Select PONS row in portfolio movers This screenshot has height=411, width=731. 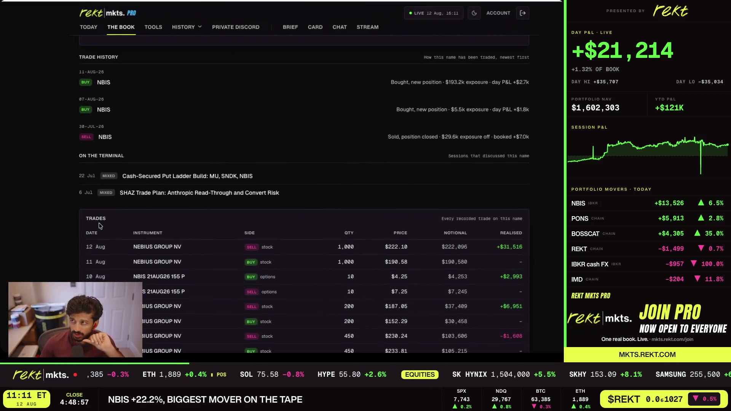click(647, 218)
